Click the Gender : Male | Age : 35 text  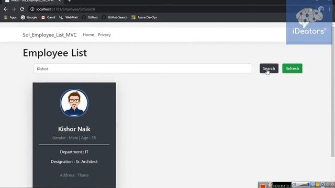(74, 138)
